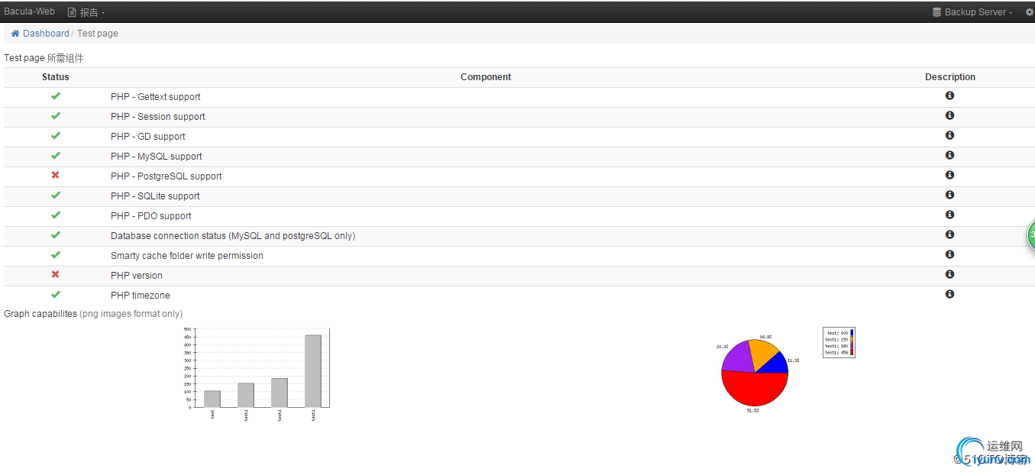The image size is (1035, 472).
Task: Click the info icon for PHP - PostgreSQL support
Action: 949,175
